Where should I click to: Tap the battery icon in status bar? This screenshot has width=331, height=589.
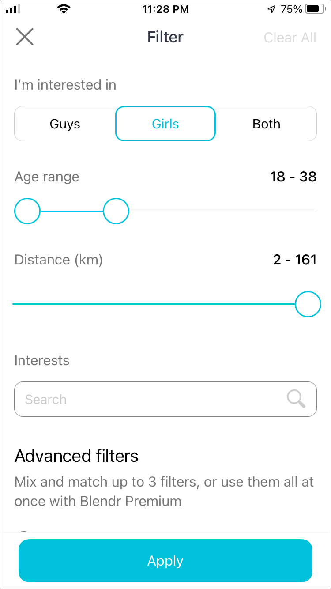(315, 9)
